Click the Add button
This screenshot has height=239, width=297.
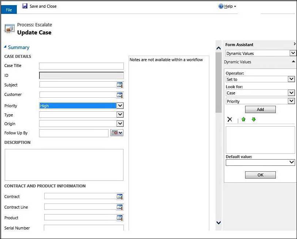pos(260,109)
